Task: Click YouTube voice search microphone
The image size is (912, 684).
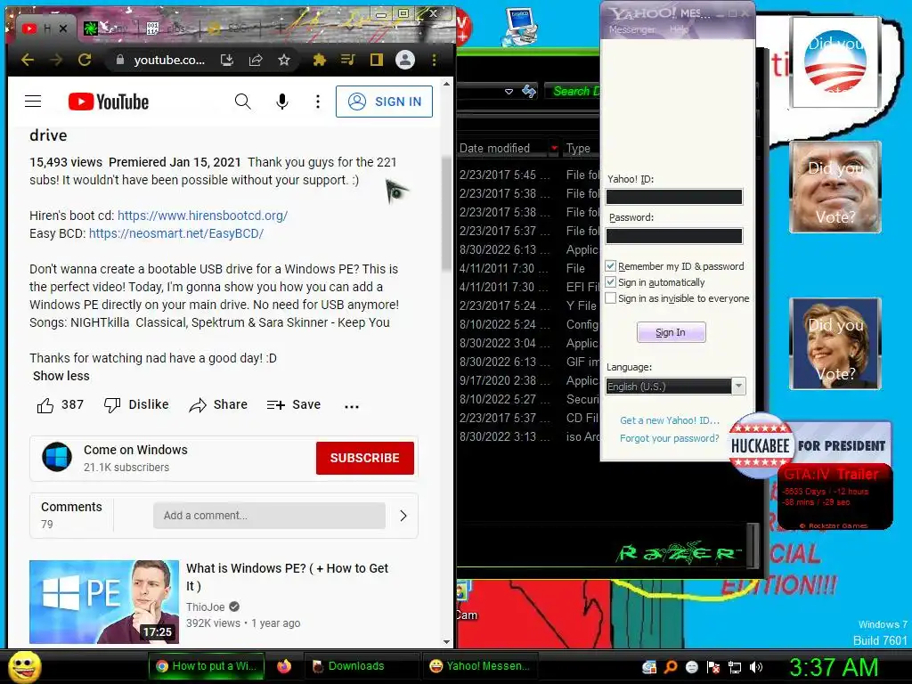Action: 282,102
